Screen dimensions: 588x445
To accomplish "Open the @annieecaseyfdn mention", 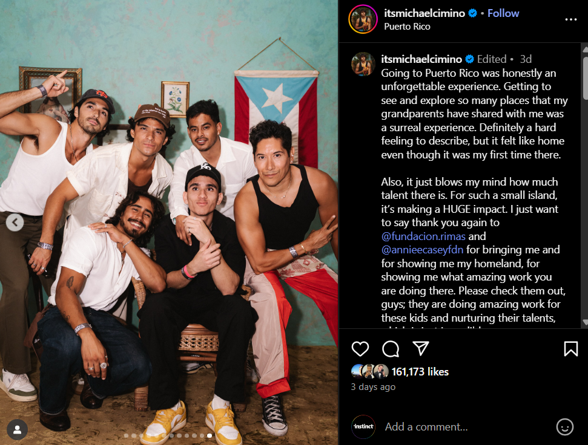I will [x=422, y=250].
